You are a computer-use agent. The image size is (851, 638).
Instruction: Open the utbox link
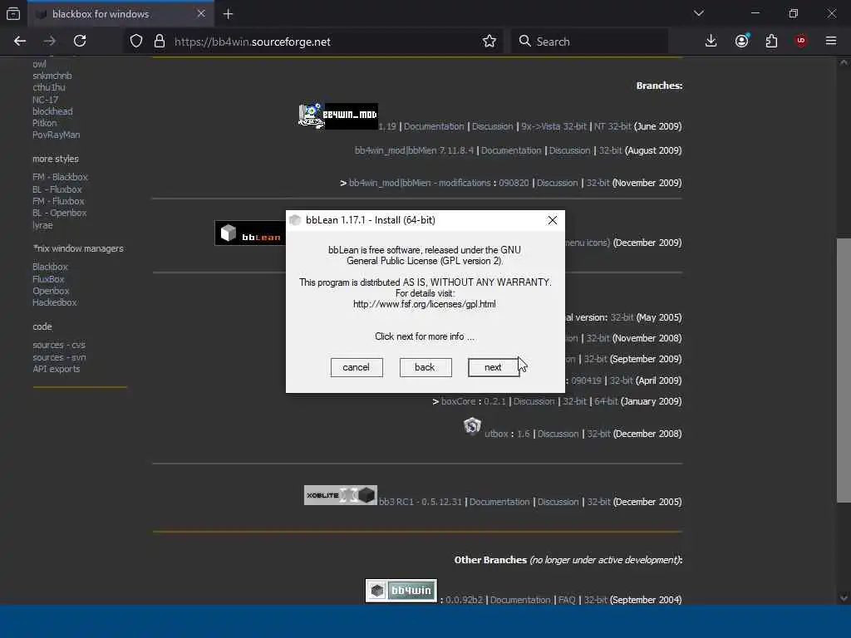pyautogui.click(x=496, y=434)
